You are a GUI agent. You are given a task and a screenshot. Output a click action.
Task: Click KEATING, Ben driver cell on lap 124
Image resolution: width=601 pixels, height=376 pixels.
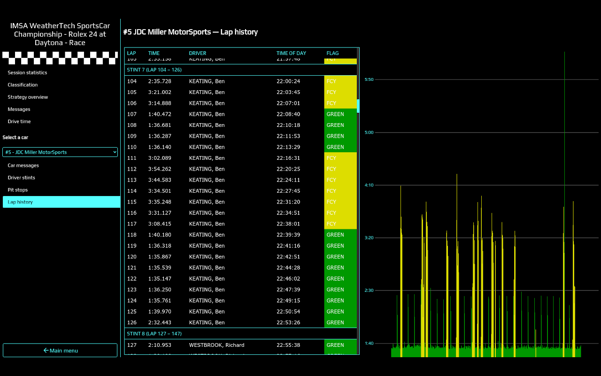pyautogui.click(x=207, y=301)
